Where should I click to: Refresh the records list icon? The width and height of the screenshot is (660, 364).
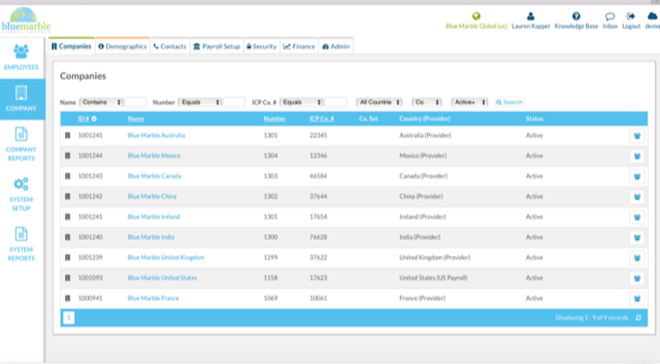(x=639, y=317)
